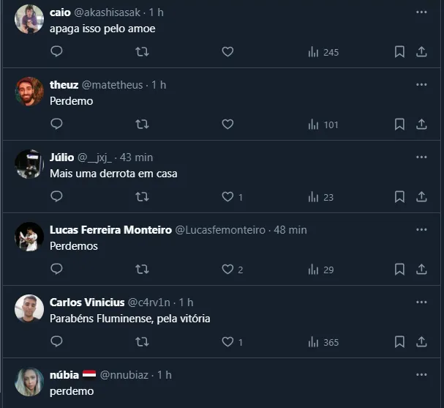Open Lucas Ferreira Monteiro's profile name link
444x408 pixels.
110,230
